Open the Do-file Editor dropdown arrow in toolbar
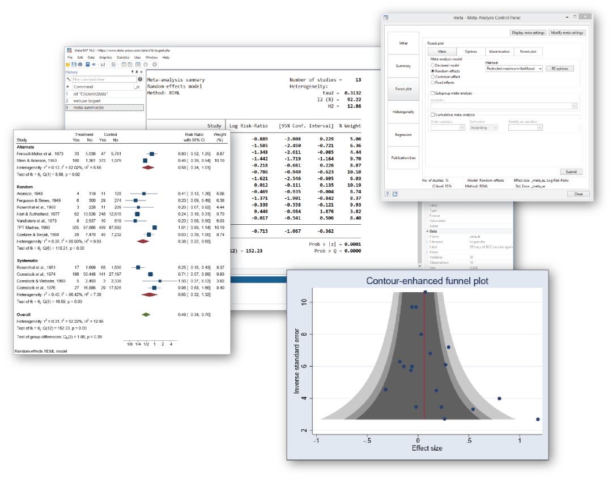The width and height of the screenshot is (612, 479). [118, 65]
